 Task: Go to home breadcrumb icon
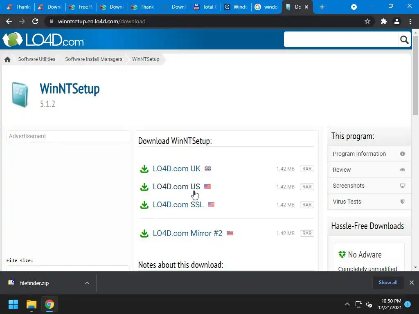click(7, 59)
